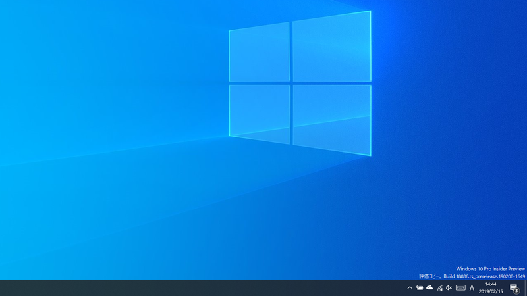Open the battery power status icon
The width and height of the screenshot is (527, 296).
tap(420, 288)
